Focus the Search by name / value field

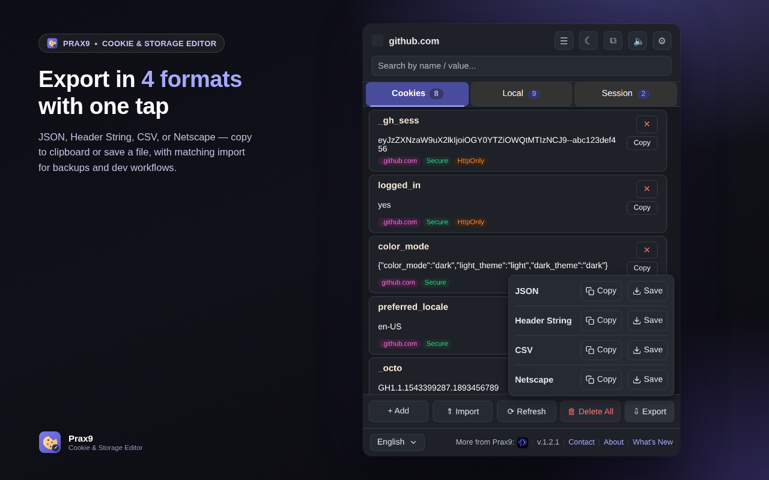point(521,66)
